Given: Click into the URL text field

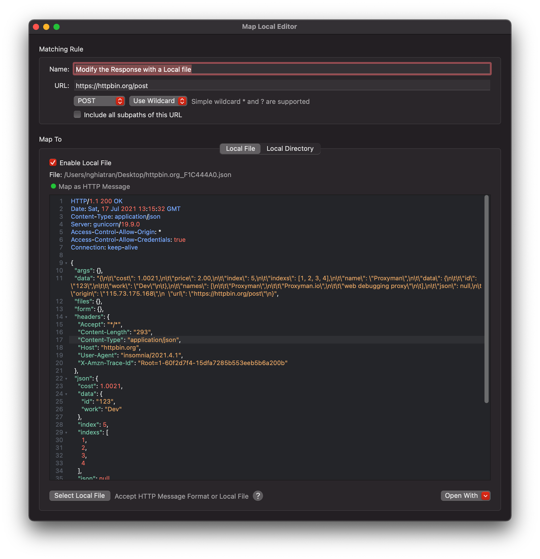Looking at the screenshot, I should (282, 85).
